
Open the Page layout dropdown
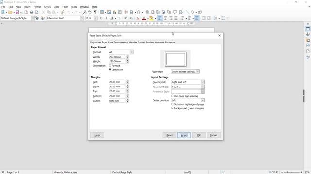click(x=203, y=82)
